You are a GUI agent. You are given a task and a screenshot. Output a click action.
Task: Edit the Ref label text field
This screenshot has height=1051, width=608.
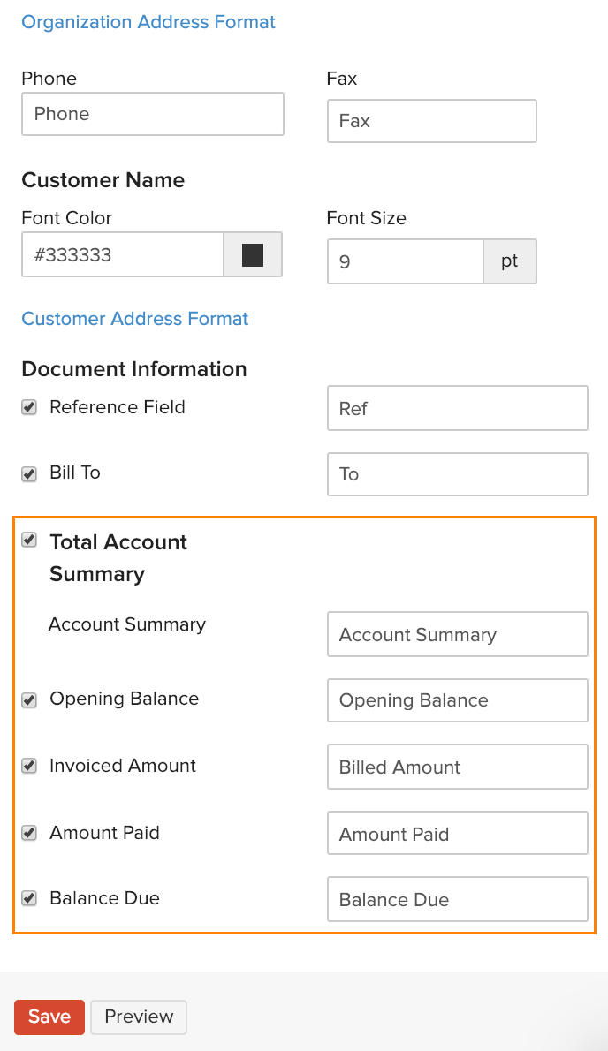[457, 409]
